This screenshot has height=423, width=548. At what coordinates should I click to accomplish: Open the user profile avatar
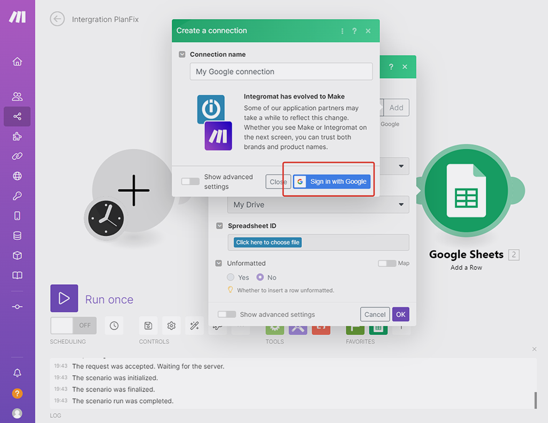coord(17,413)
